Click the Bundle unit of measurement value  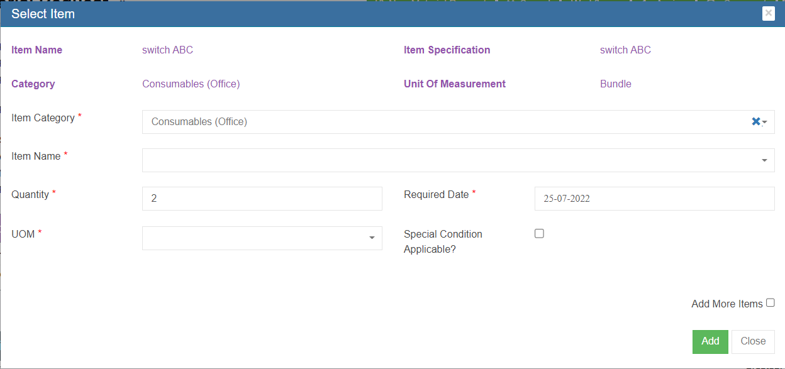point(615,84)
